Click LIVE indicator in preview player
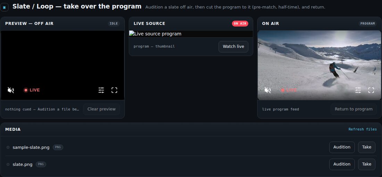Viewport: 382px width, 177px height. (x=31, y=90)
